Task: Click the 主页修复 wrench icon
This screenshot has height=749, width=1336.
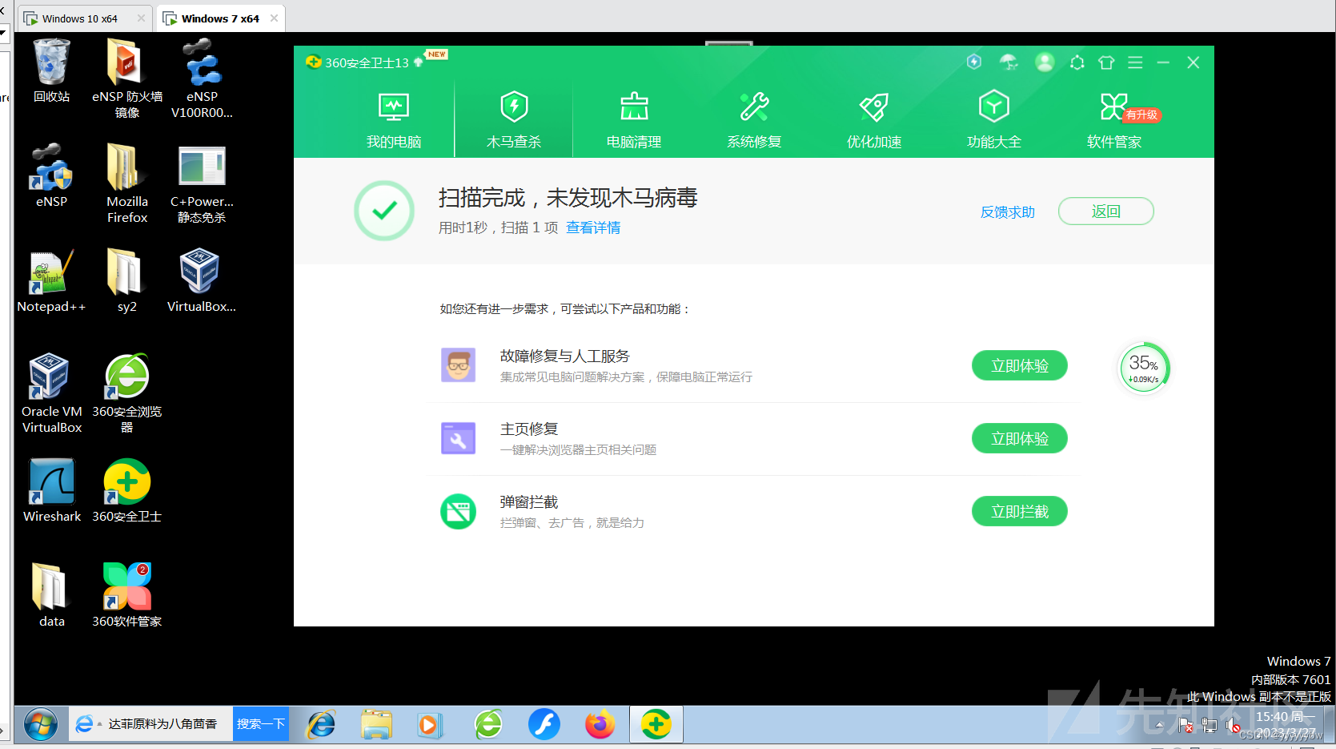Action: [459, 438]
